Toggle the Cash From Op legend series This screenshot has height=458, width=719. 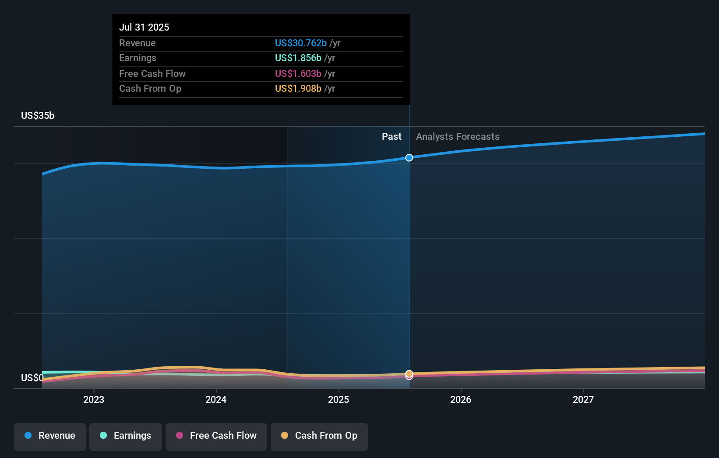pyautogui.click(x=319, y=437)
